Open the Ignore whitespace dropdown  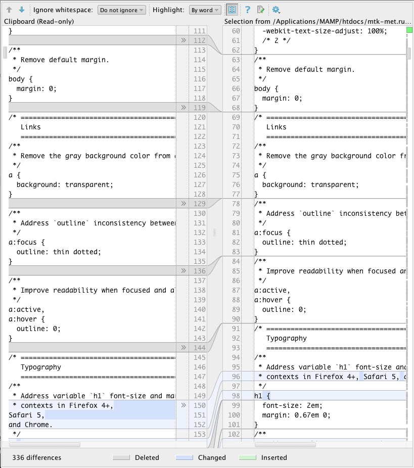(x=121, y=10)
